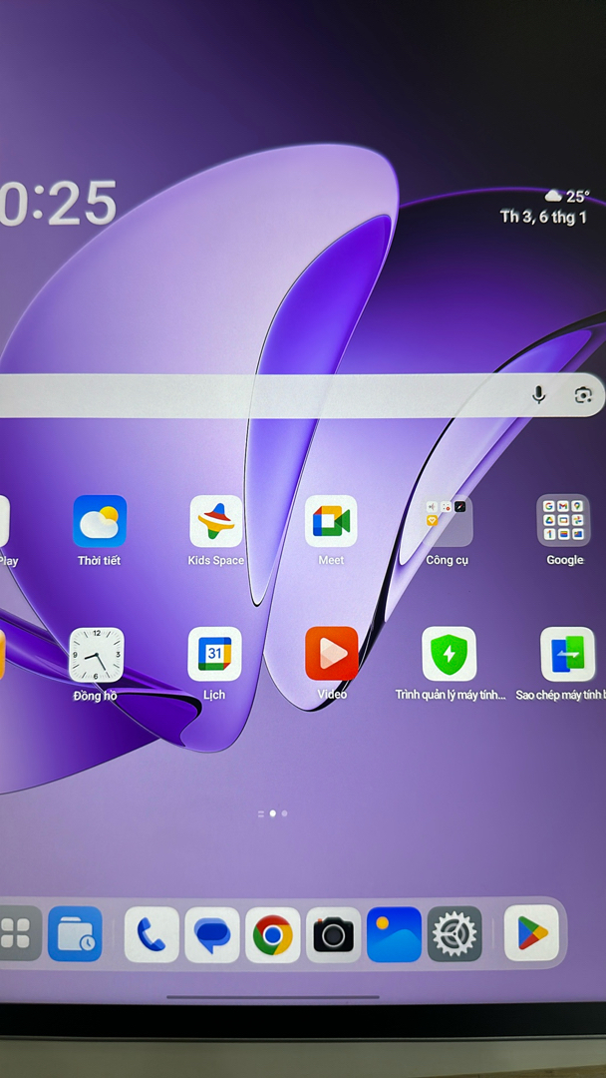Open Messages app in dock
The height and width of the screenshot is (1078, 606).
[x=212, y=935]
